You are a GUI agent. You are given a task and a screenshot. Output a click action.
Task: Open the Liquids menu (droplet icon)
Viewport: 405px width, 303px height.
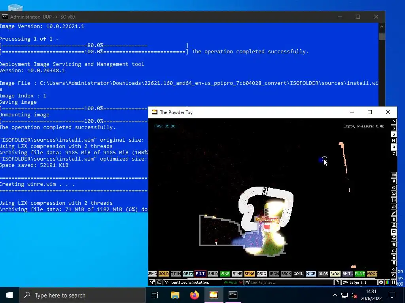click(x=394, y=219)
